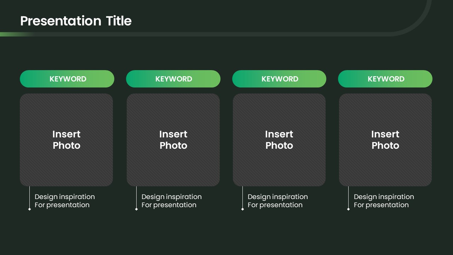Click the third Insert Photo placeholder

point(279,140)
